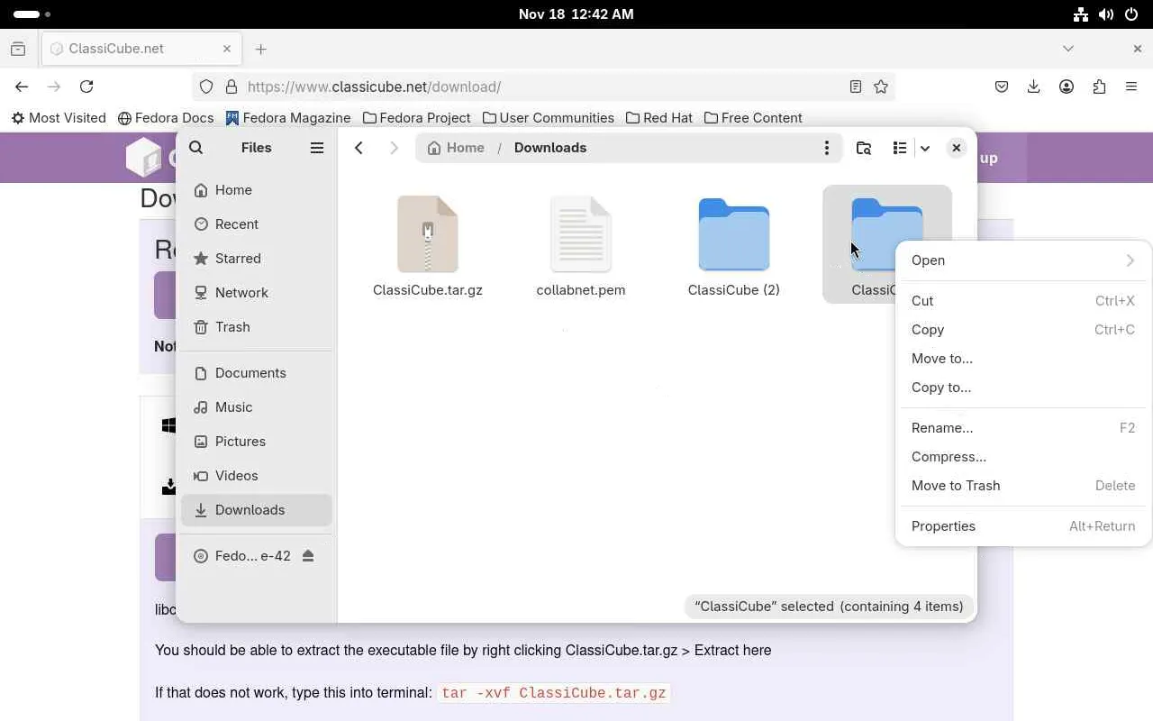
Task: Open the Music folder in sidebar
Action: (257, 407)
